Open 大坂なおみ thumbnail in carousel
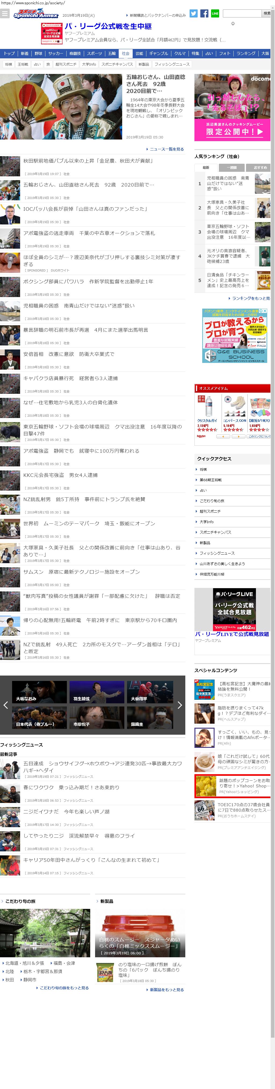The image size is (275, 1089). click(39, 692)
